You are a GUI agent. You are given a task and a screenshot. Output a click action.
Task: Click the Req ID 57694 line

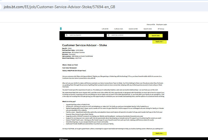pyautogui.click(x=67, y=48)
